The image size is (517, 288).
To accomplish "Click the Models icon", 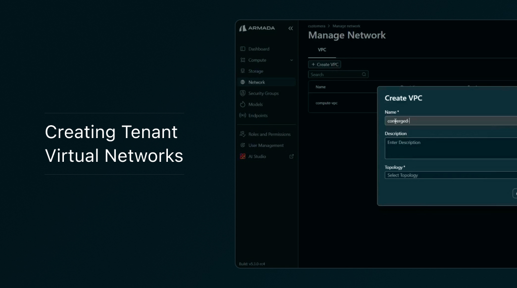I will click(x=243, y=104).
